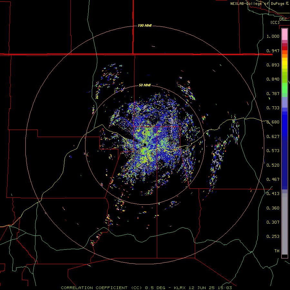Click the 0.253 color scale value
Screen dimensions: 290x290
[x=273, y=237]
